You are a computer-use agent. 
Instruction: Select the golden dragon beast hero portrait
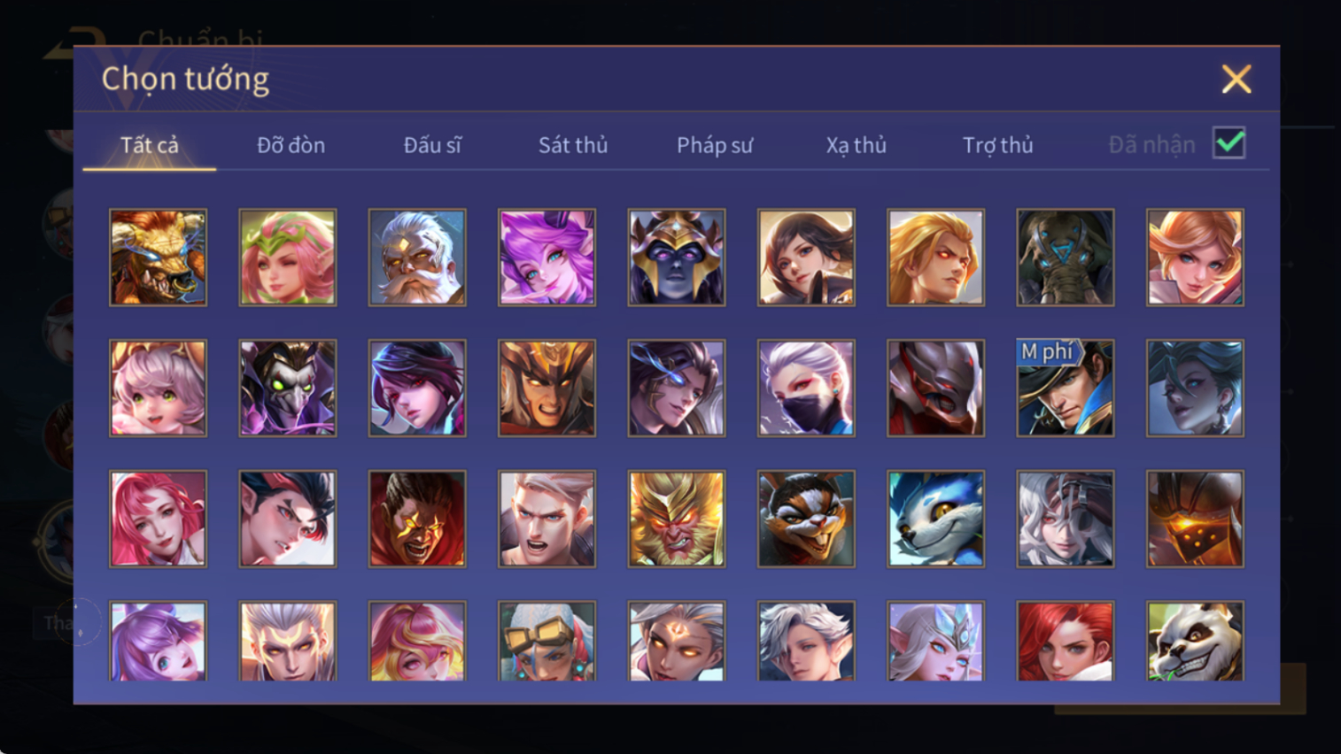coord(158,258)
